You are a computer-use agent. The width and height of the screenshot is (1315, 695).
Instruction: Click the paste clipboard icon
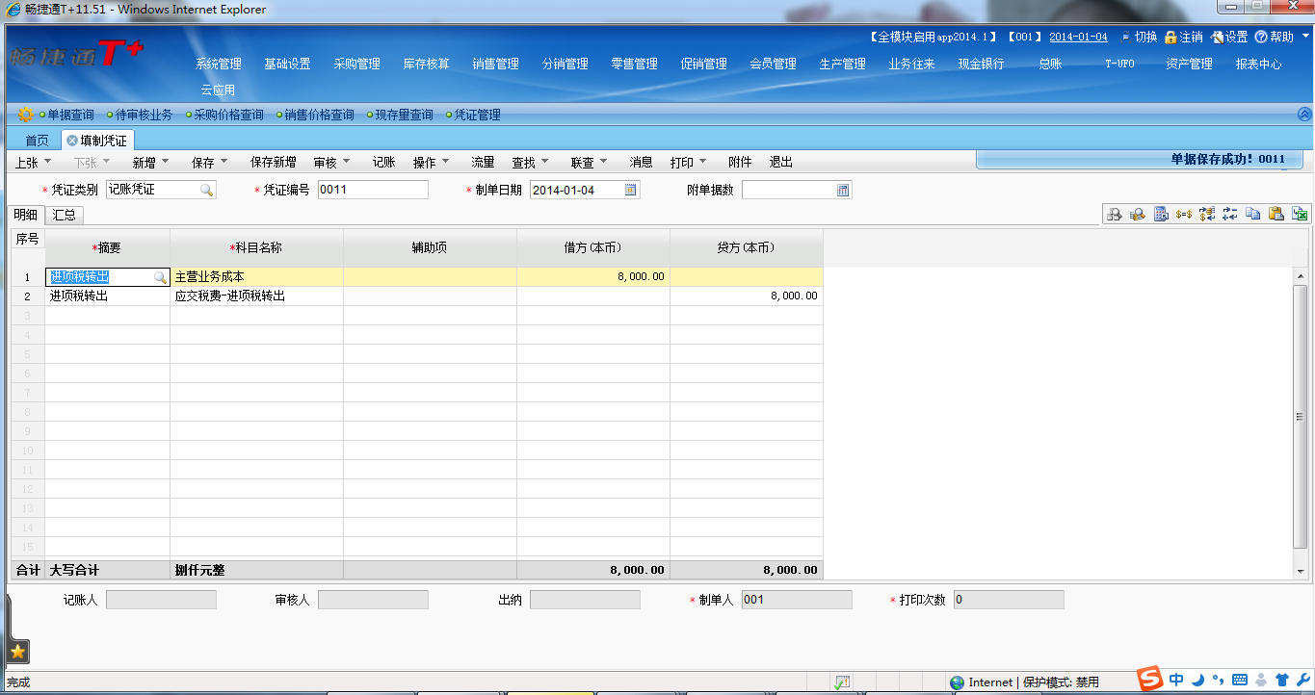tap(1276, 215)
